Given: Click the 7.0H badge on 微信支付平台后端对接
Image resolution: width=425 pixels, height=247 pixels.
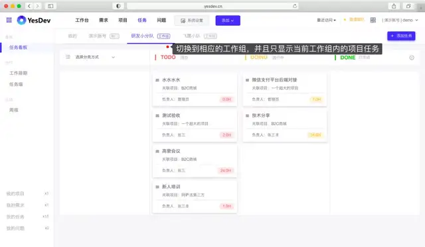Looking at the screenshot, I should [x=316, y=99].
